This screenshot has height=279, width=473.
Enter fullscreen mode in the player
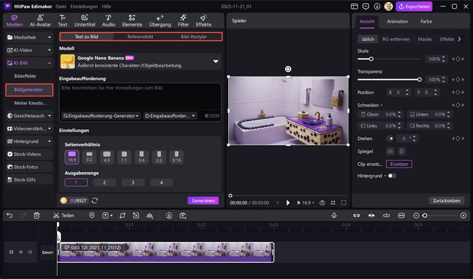point(343,203)
